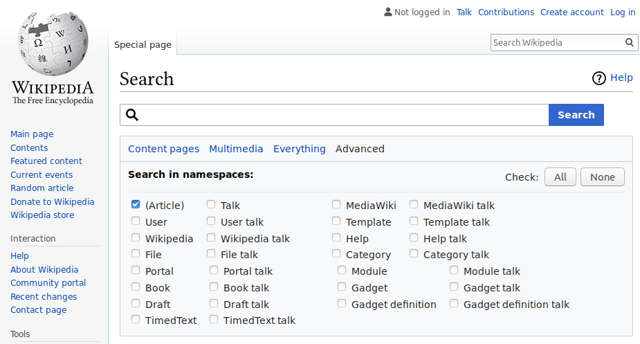Select the Everything search tab

click(299, 149)
